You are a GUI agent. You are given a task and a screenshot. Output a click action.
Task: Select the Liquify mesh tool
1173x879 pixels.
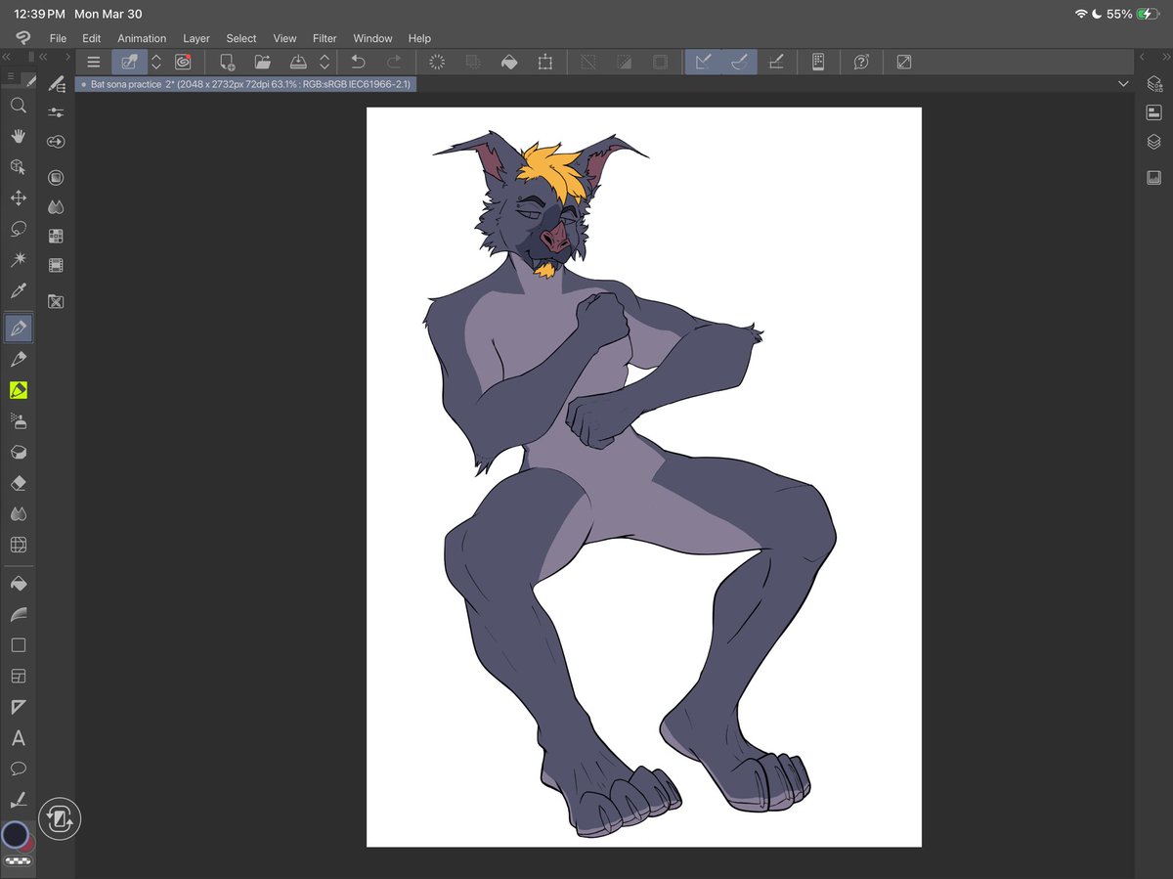coord(18,546)
